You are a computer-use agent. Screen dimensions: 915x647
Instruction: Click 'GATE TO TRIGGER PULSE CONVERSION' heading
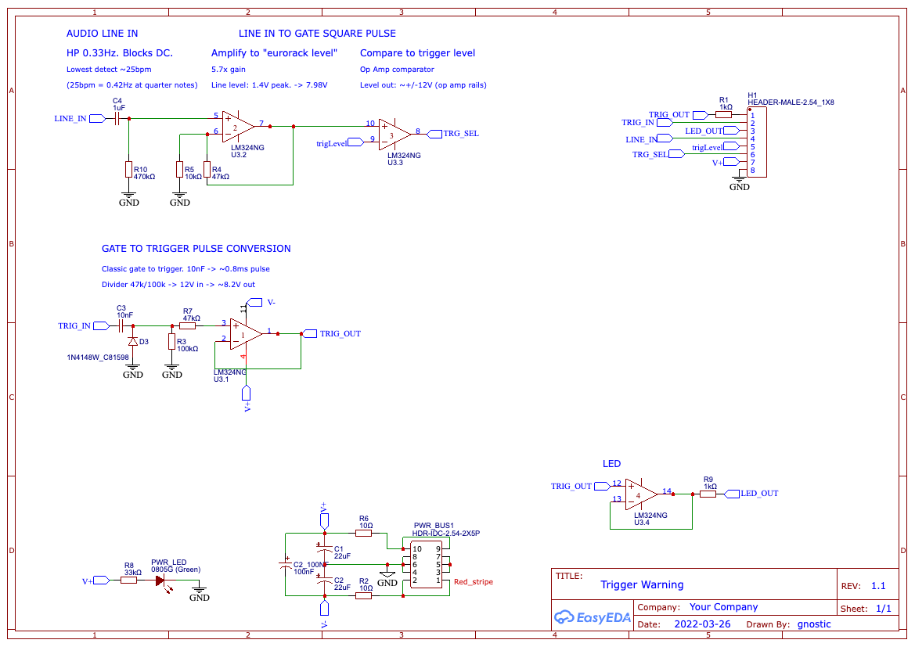pyautogui.click(x=196, y=249)
